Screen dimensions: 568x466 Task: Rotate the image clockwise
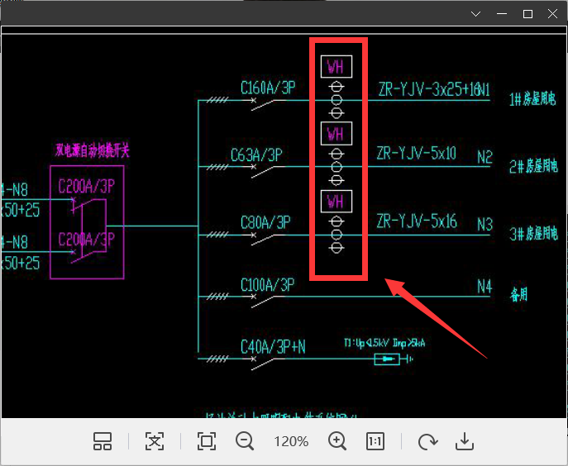[x=427, y=441]
